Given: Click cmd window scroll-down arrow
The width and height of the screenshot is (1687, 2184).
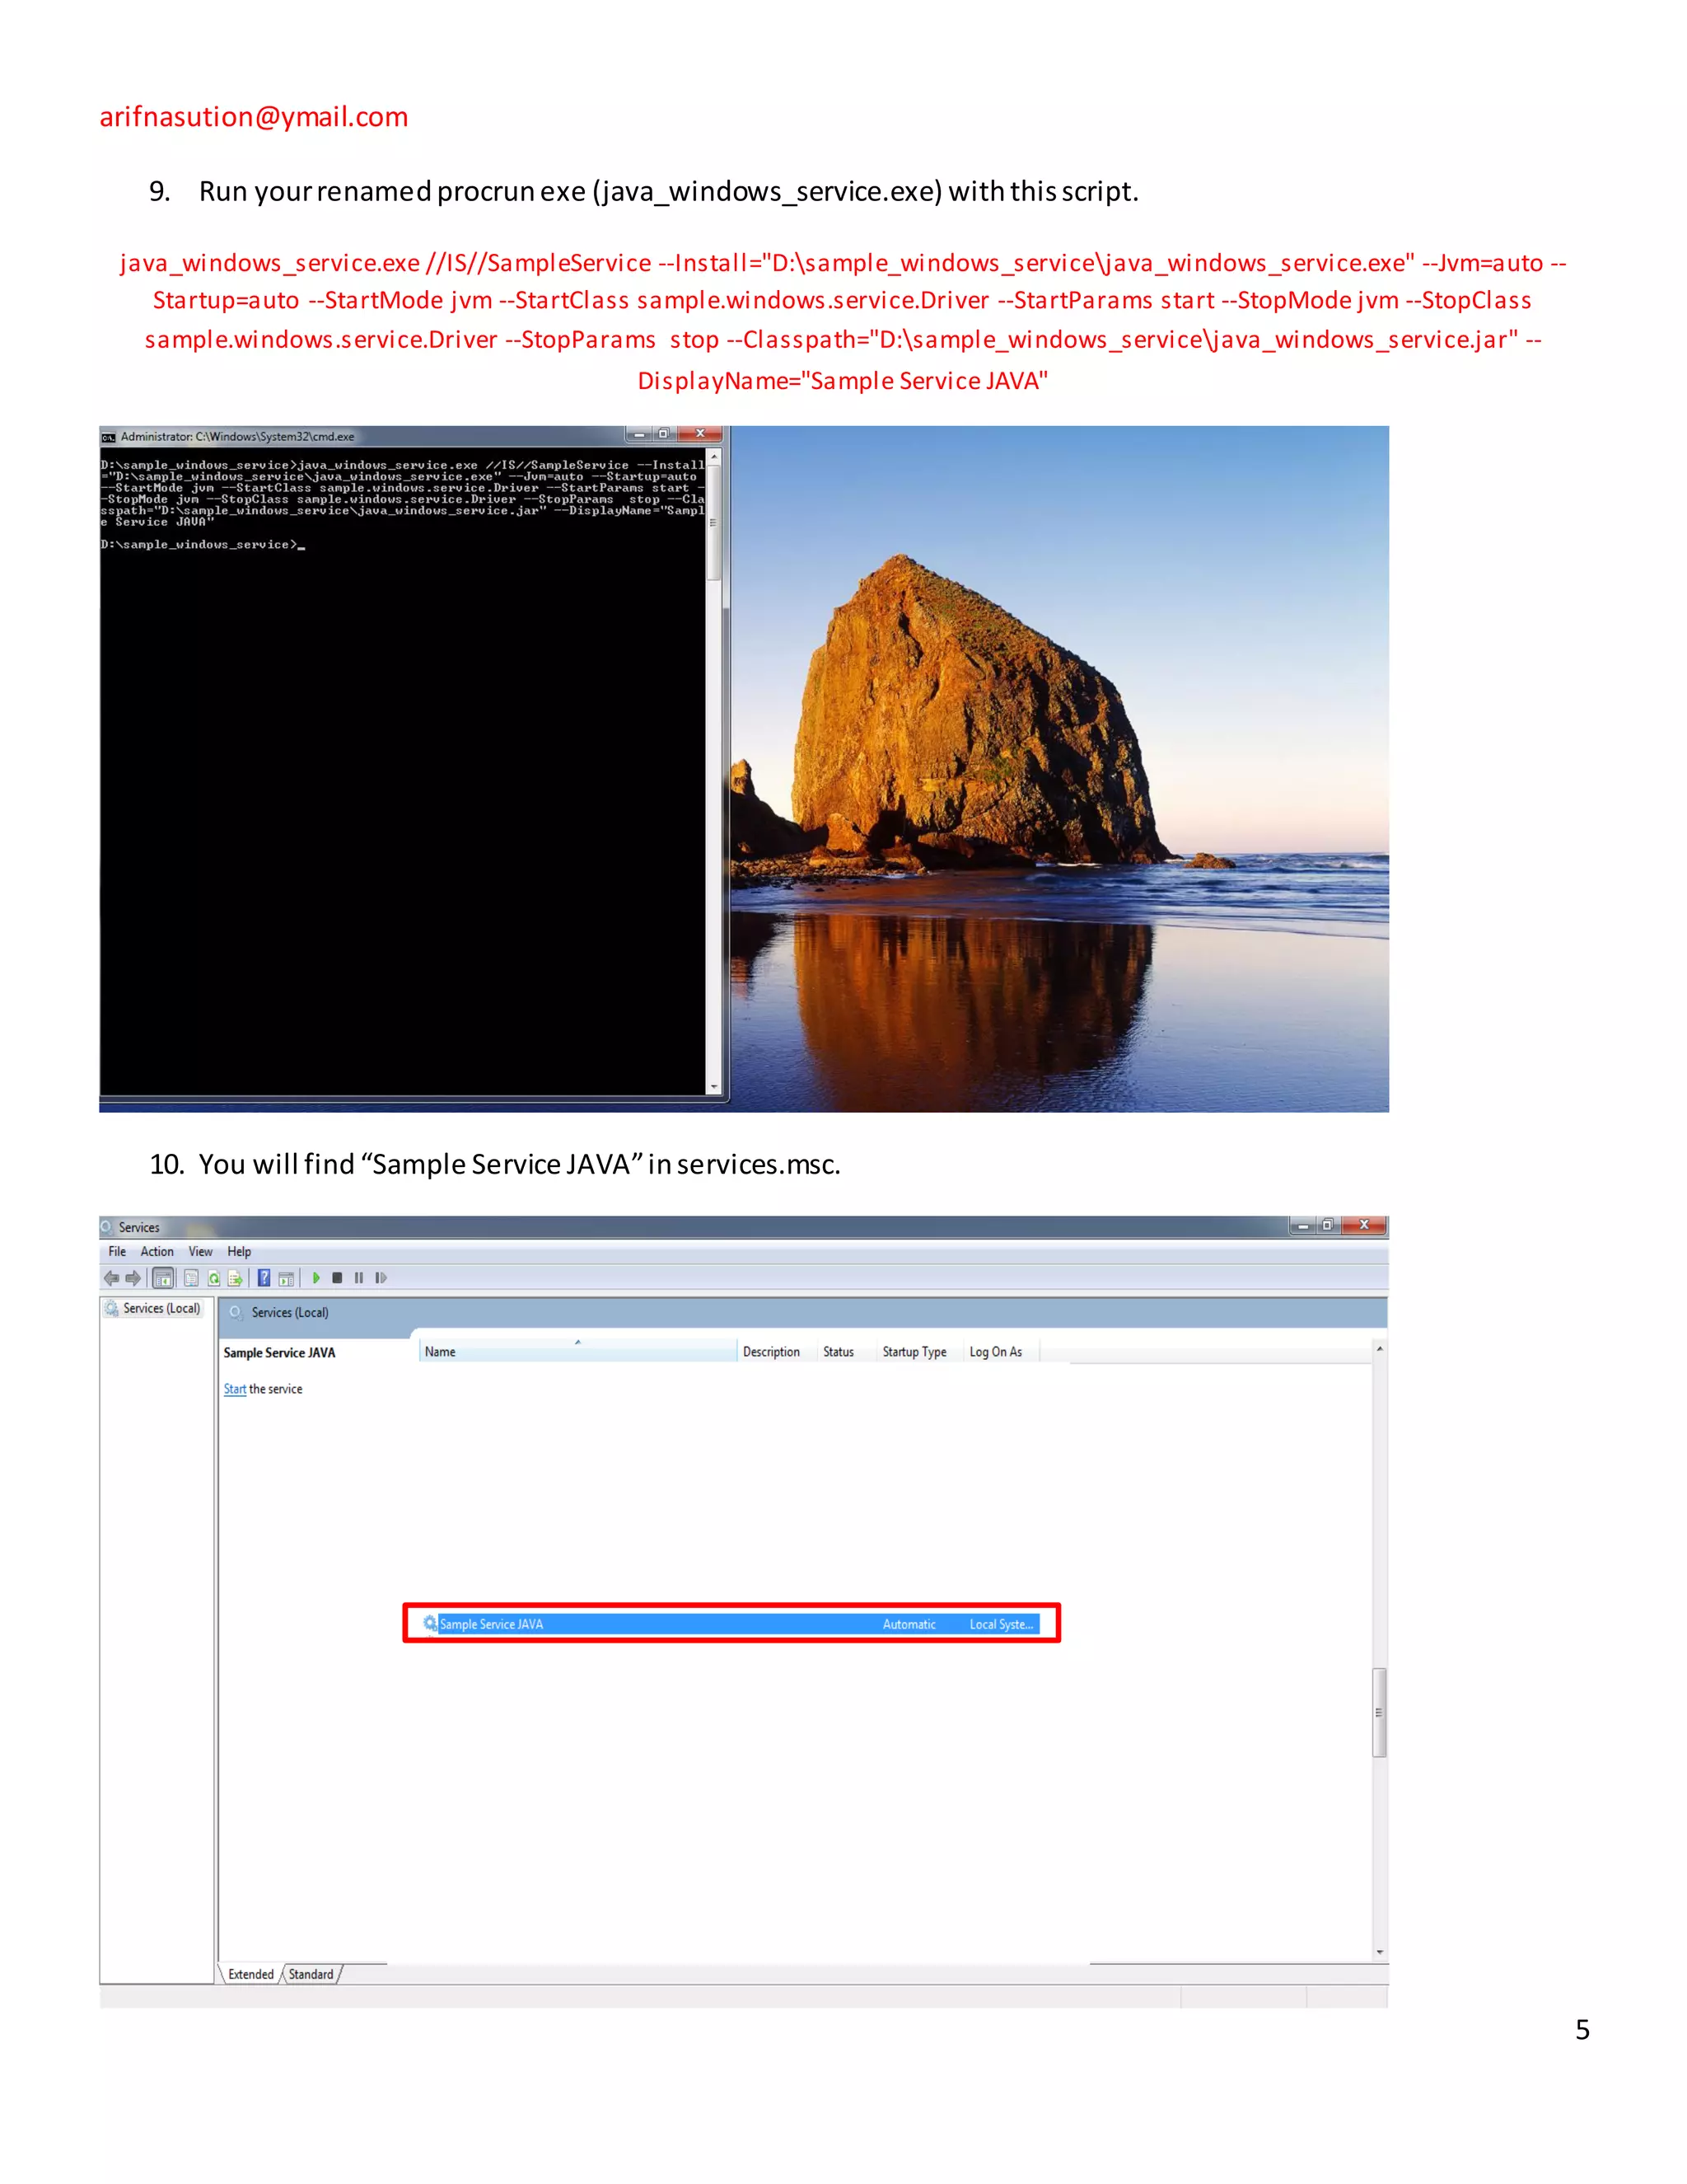Looking at the screenshot, I should (713, 1086).
